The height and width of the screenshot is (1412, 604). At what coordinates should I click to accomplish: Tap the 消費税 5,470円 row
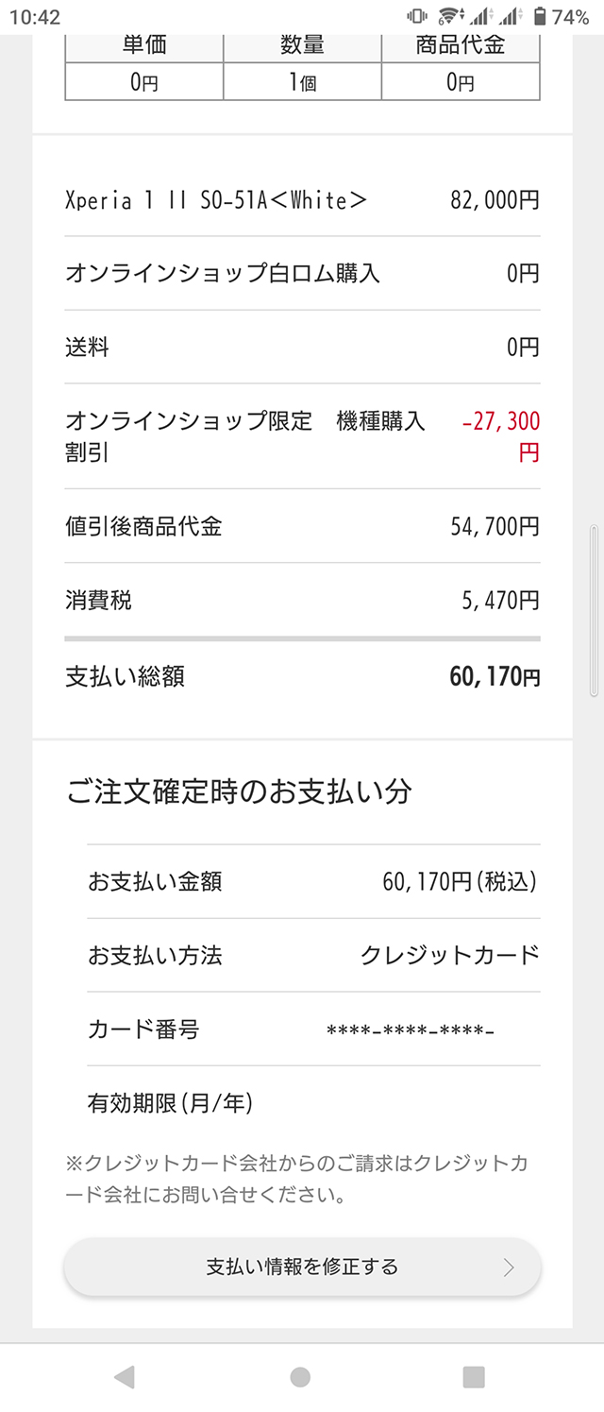302,600
